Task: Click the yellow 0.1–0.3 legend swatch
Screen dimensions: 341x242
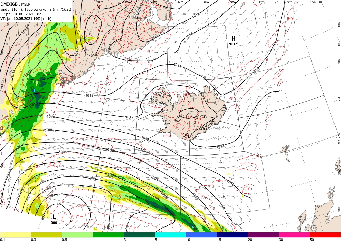Action: click(15, 234)
